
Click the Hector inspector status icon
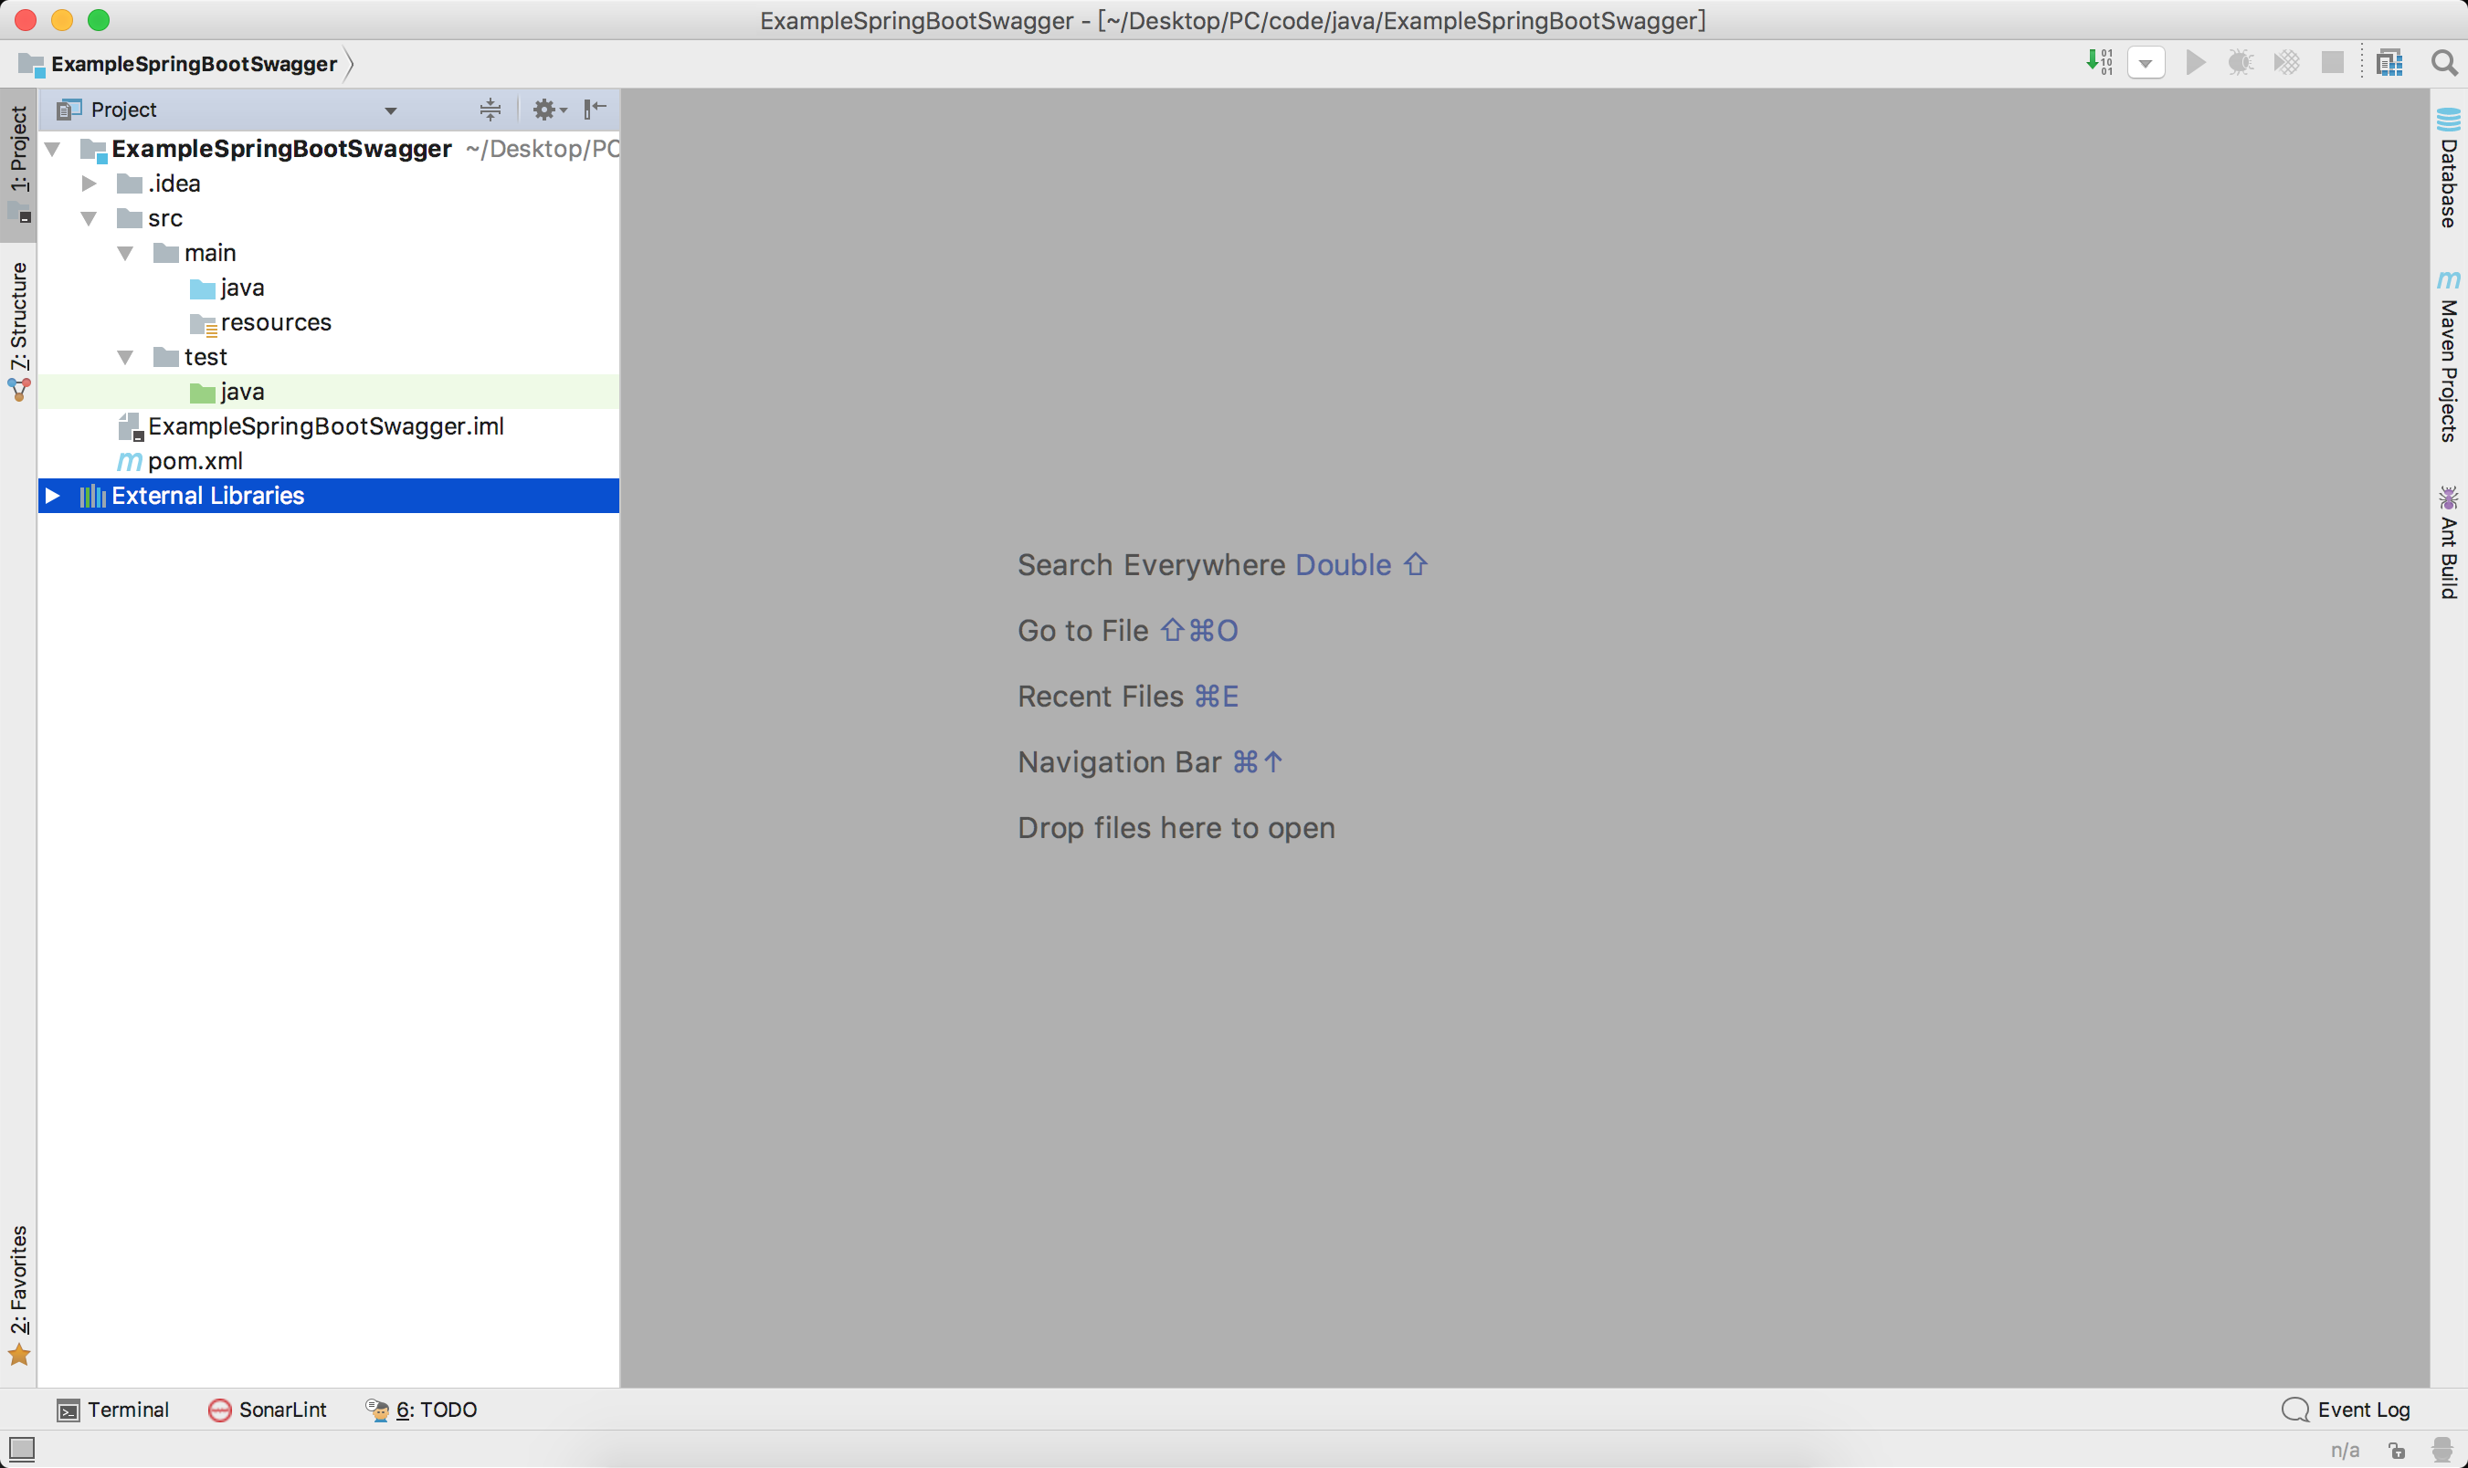point(2442,1452)
